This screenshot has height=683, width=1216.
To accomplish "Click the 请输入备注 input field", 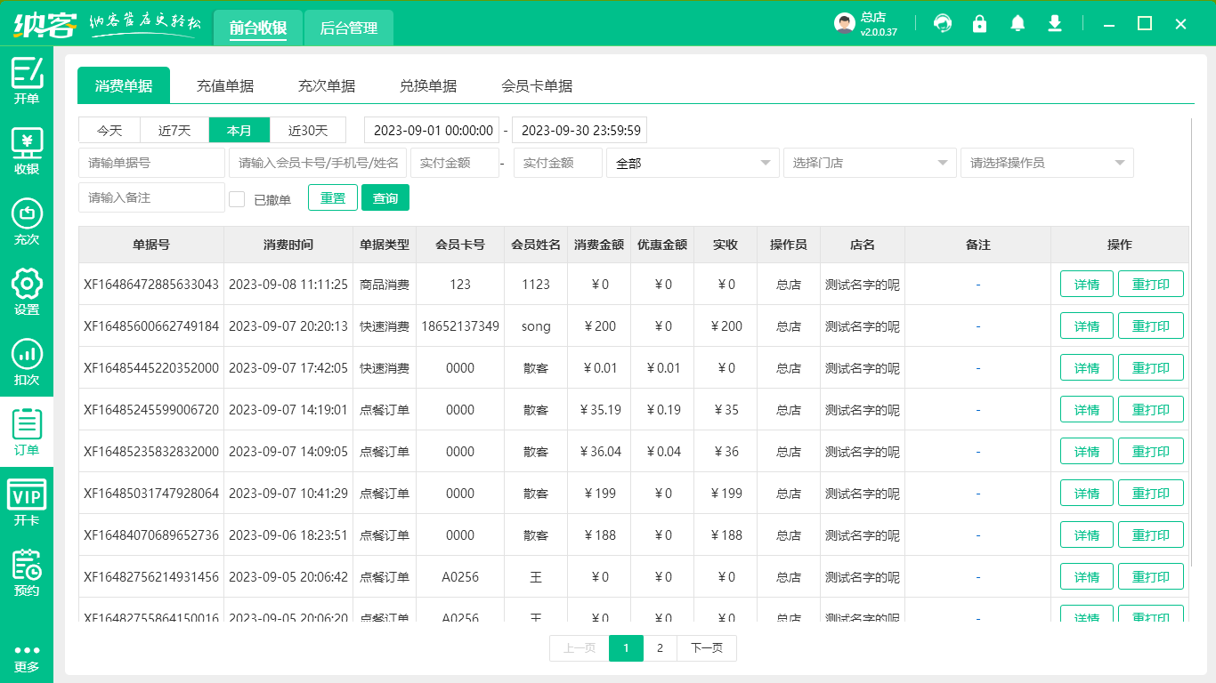I will [151, 197].
